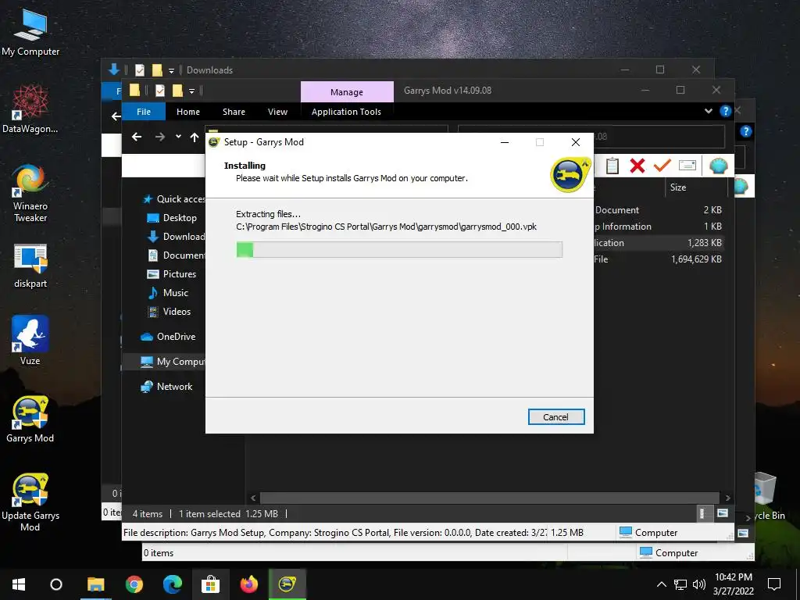
Task: Open recent locations dropdown arrow
Action: pos(178,136)
